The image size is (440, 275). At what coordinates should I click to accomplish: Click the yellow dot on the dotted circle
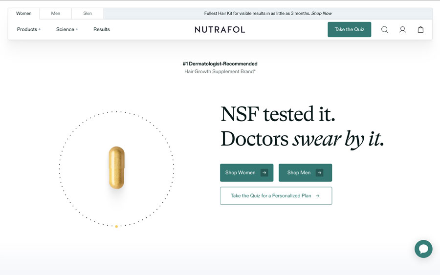[x=116, y=227]
